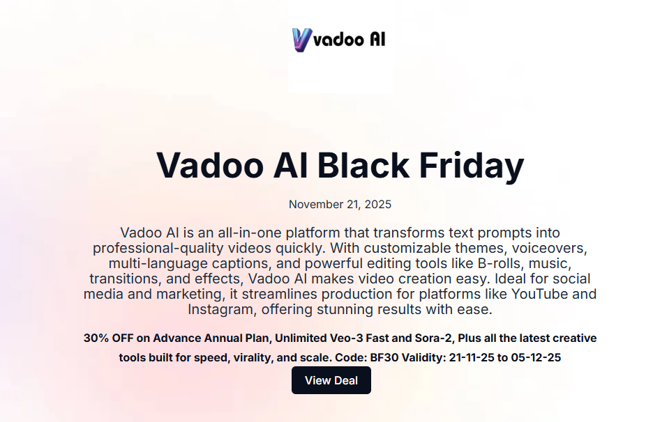The height and width of the screenshot is (422, 653).
Task: Click the Vadoo AI "V" logo icon
Action: (302, 40)
